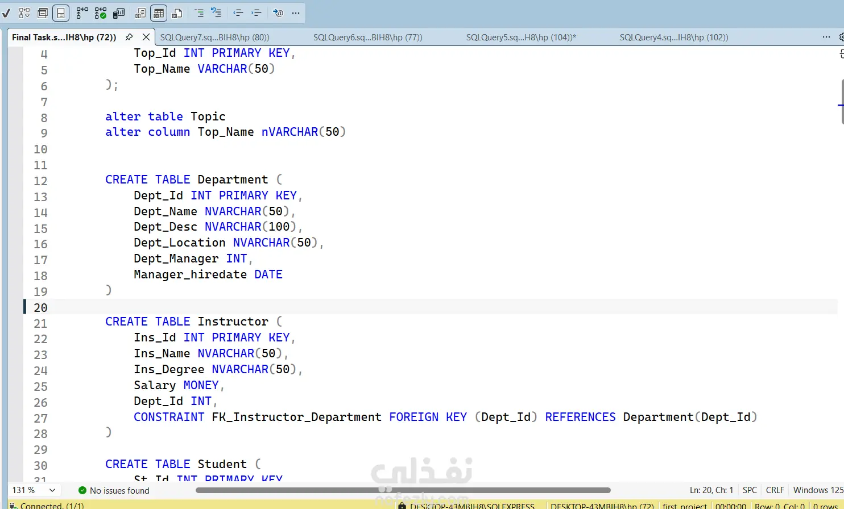
Task: Toggle IntelliSense enabled button
Action: click(61, 12)
